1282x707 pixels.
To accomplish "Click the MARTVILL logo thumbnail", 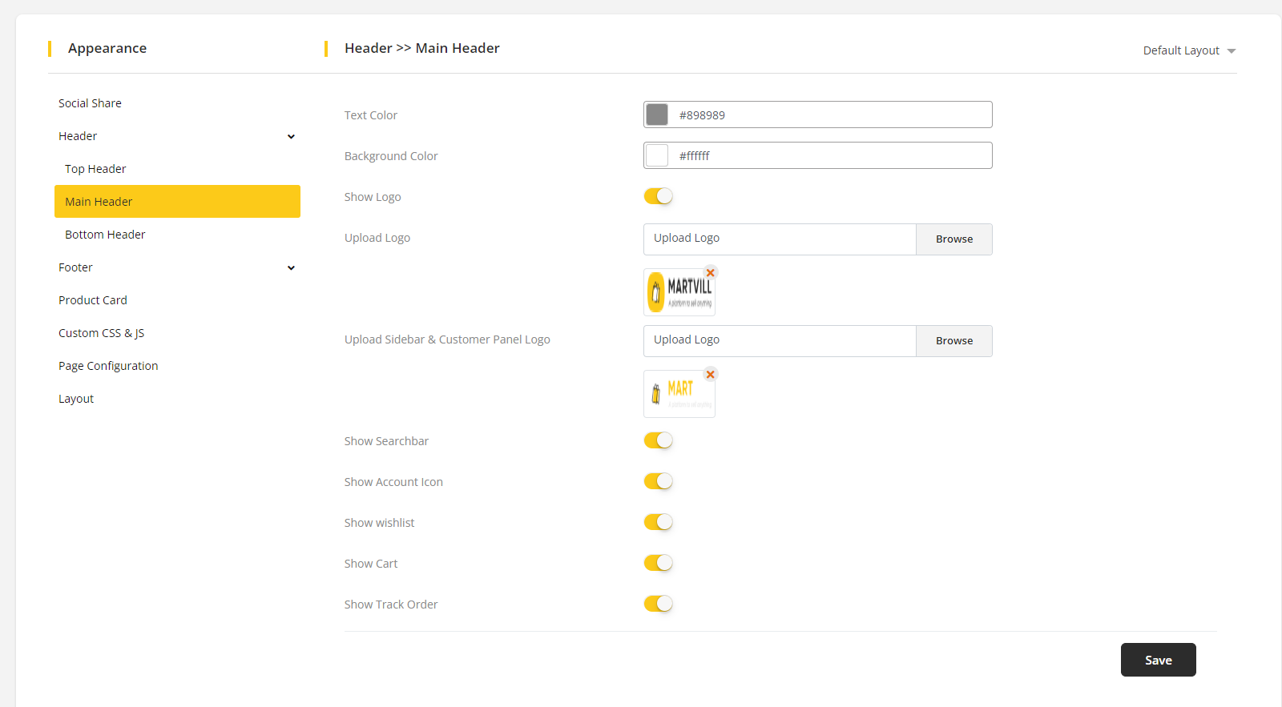I will [679, 292].
